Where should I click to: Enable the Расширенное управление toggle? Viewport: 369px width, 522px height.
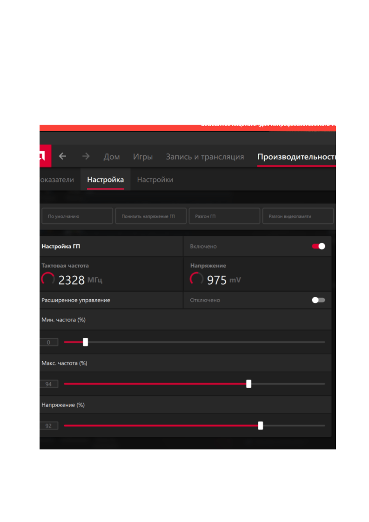tap(318, 300)
